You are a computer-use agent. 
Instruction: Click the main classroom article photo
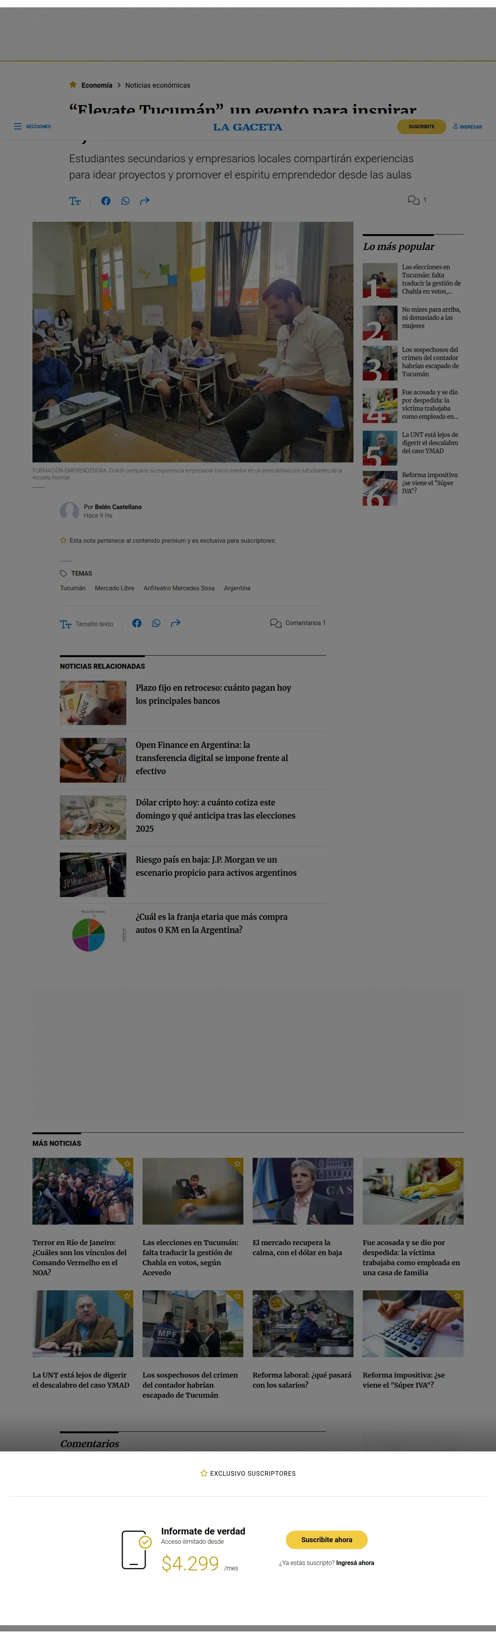click(193, 342)
